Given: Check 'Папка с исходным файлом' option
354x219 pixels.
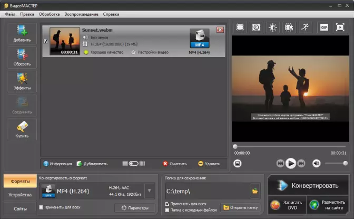Looking at the screenshot, I should [168, 210].
